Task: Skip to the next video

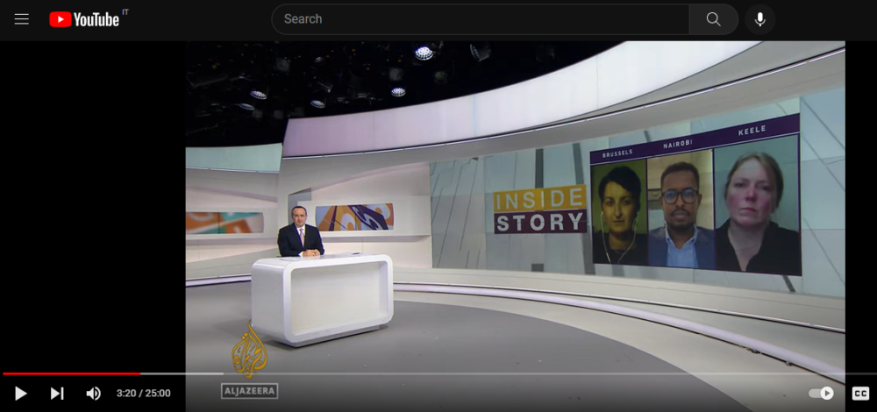Action: pyautogui.click(x=56, y=394)
